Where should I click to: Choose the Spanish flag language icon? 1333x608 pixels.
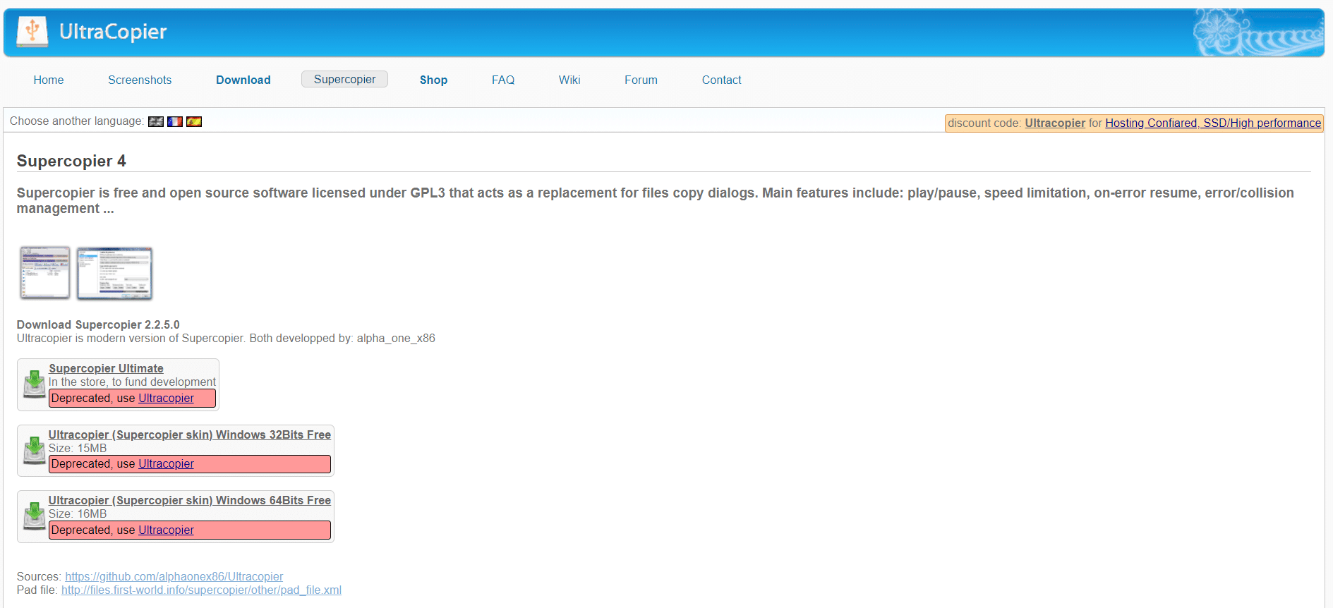click(194, 121)
